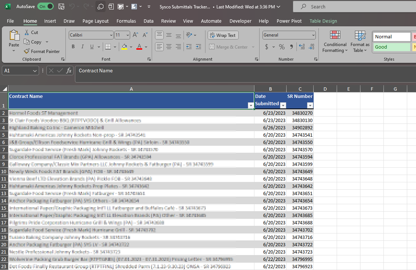416x270 pixels.
Task: Switch to the Data tab
Action: pos(148,21)
